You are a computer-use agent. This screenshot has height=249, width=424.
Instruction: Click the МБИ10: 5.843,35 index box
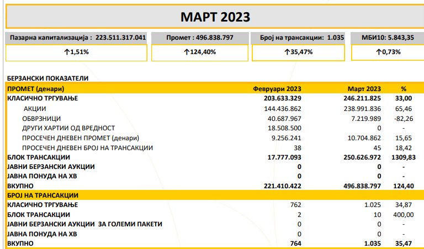388,38
